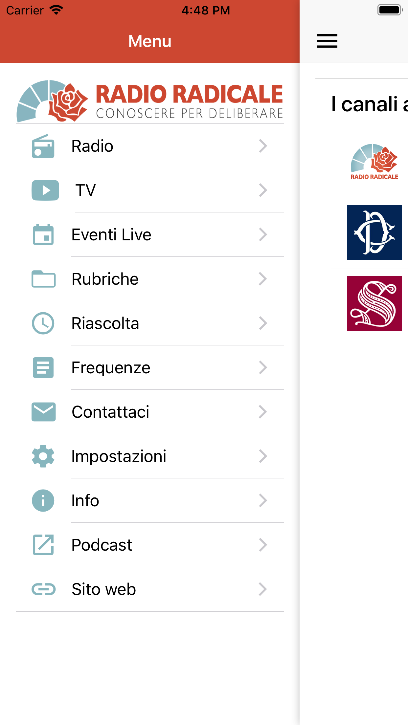Viewport: 408px width, 725px height.
Task: Tap the Info circle icon
Action: (x=43, y=501)
